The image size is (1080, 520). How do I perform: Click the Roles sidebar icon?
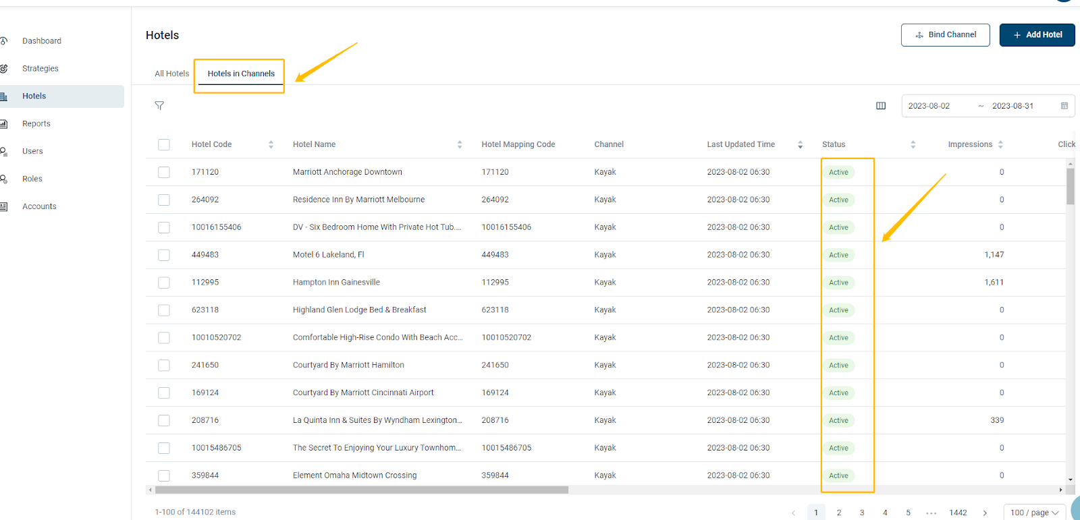click(3, 179)
